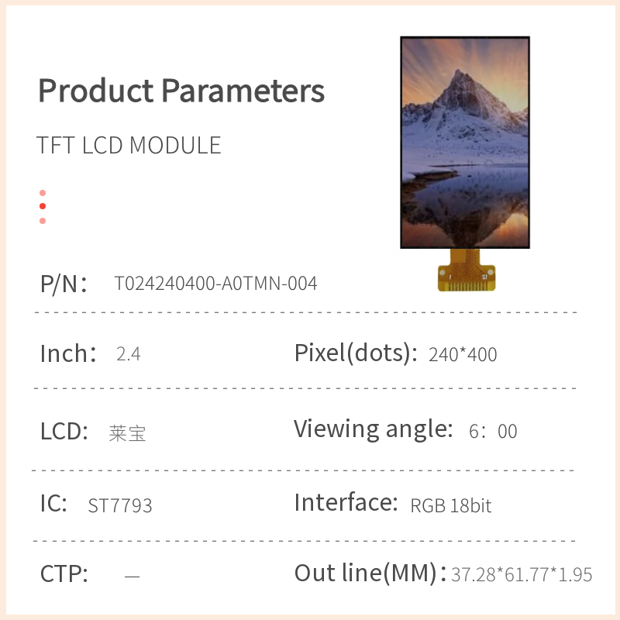The height and width of the screenshot is (620, 620).
Task: Click the gold flex cable connector
Action: point(466,273)
